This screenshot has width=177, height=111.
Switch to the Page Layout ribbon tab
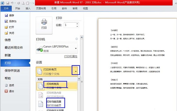[41, 9]
